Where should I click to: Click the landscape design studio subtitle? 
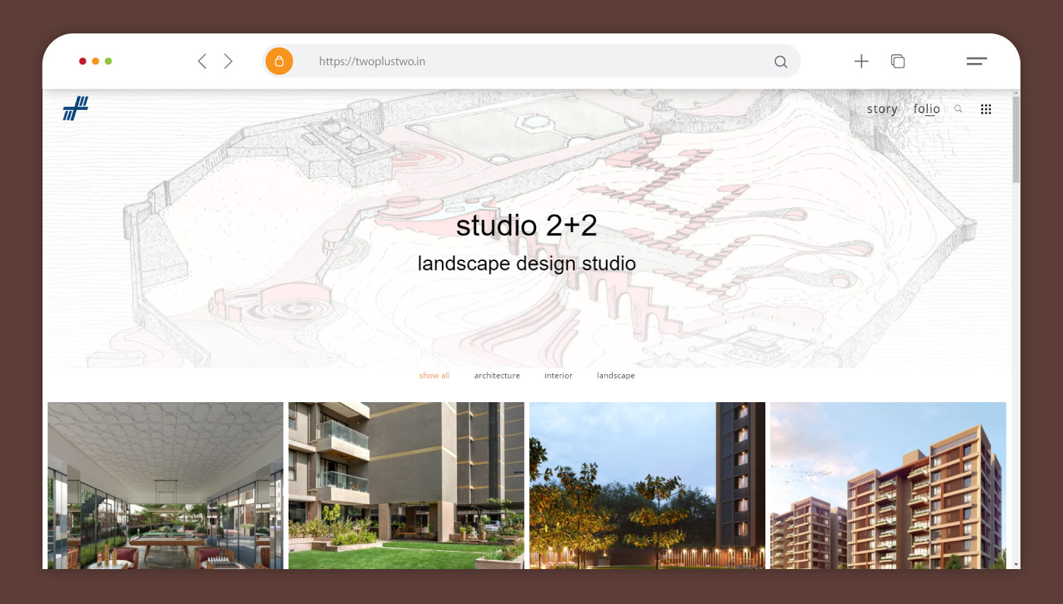pos(527,264)
